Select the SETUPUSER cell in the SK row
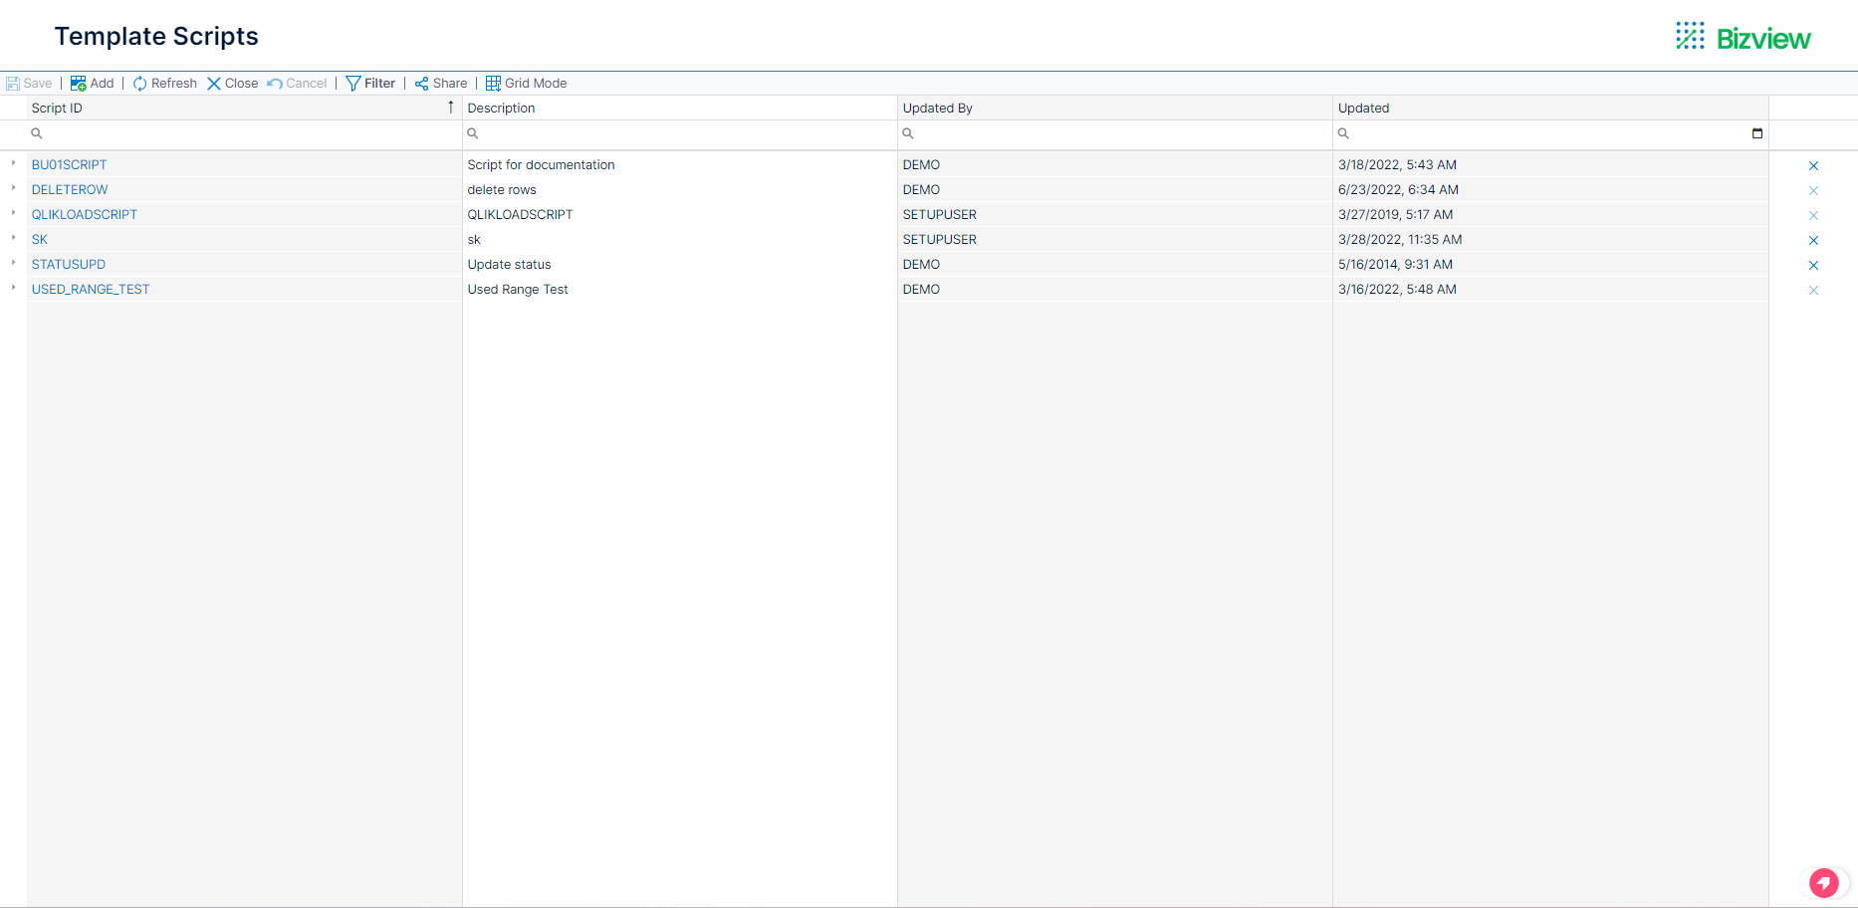Screen dimensions: 1858x908 tap(1115, 240)
